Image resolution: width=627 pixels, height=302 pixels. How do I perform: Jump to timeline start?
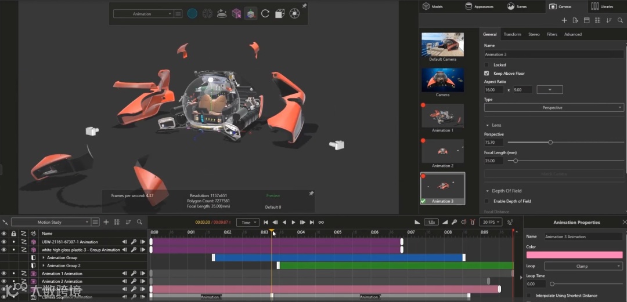click(265, 222)
